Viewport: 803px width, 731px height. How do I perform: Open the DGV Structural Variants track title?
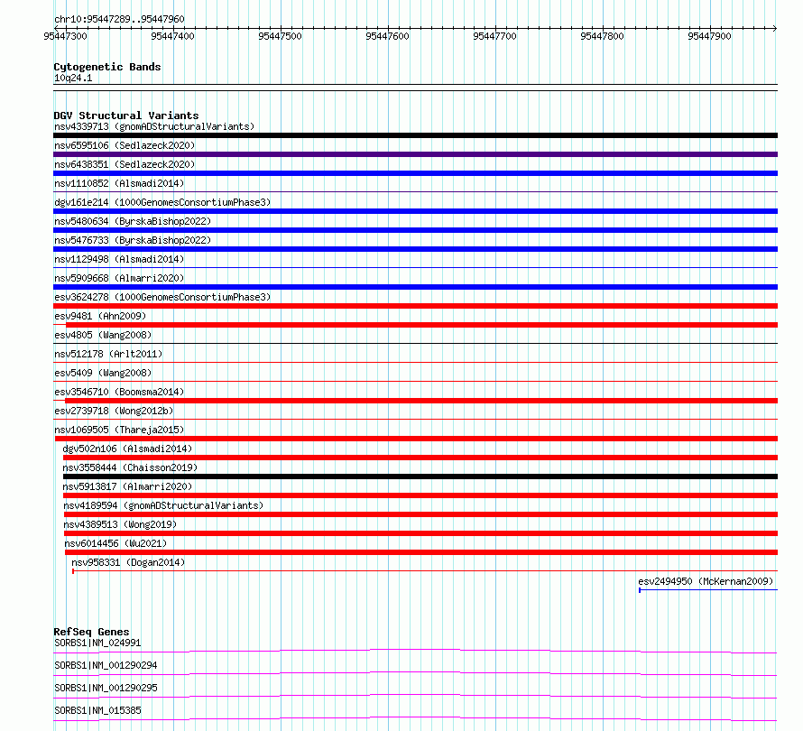[126, 116]
